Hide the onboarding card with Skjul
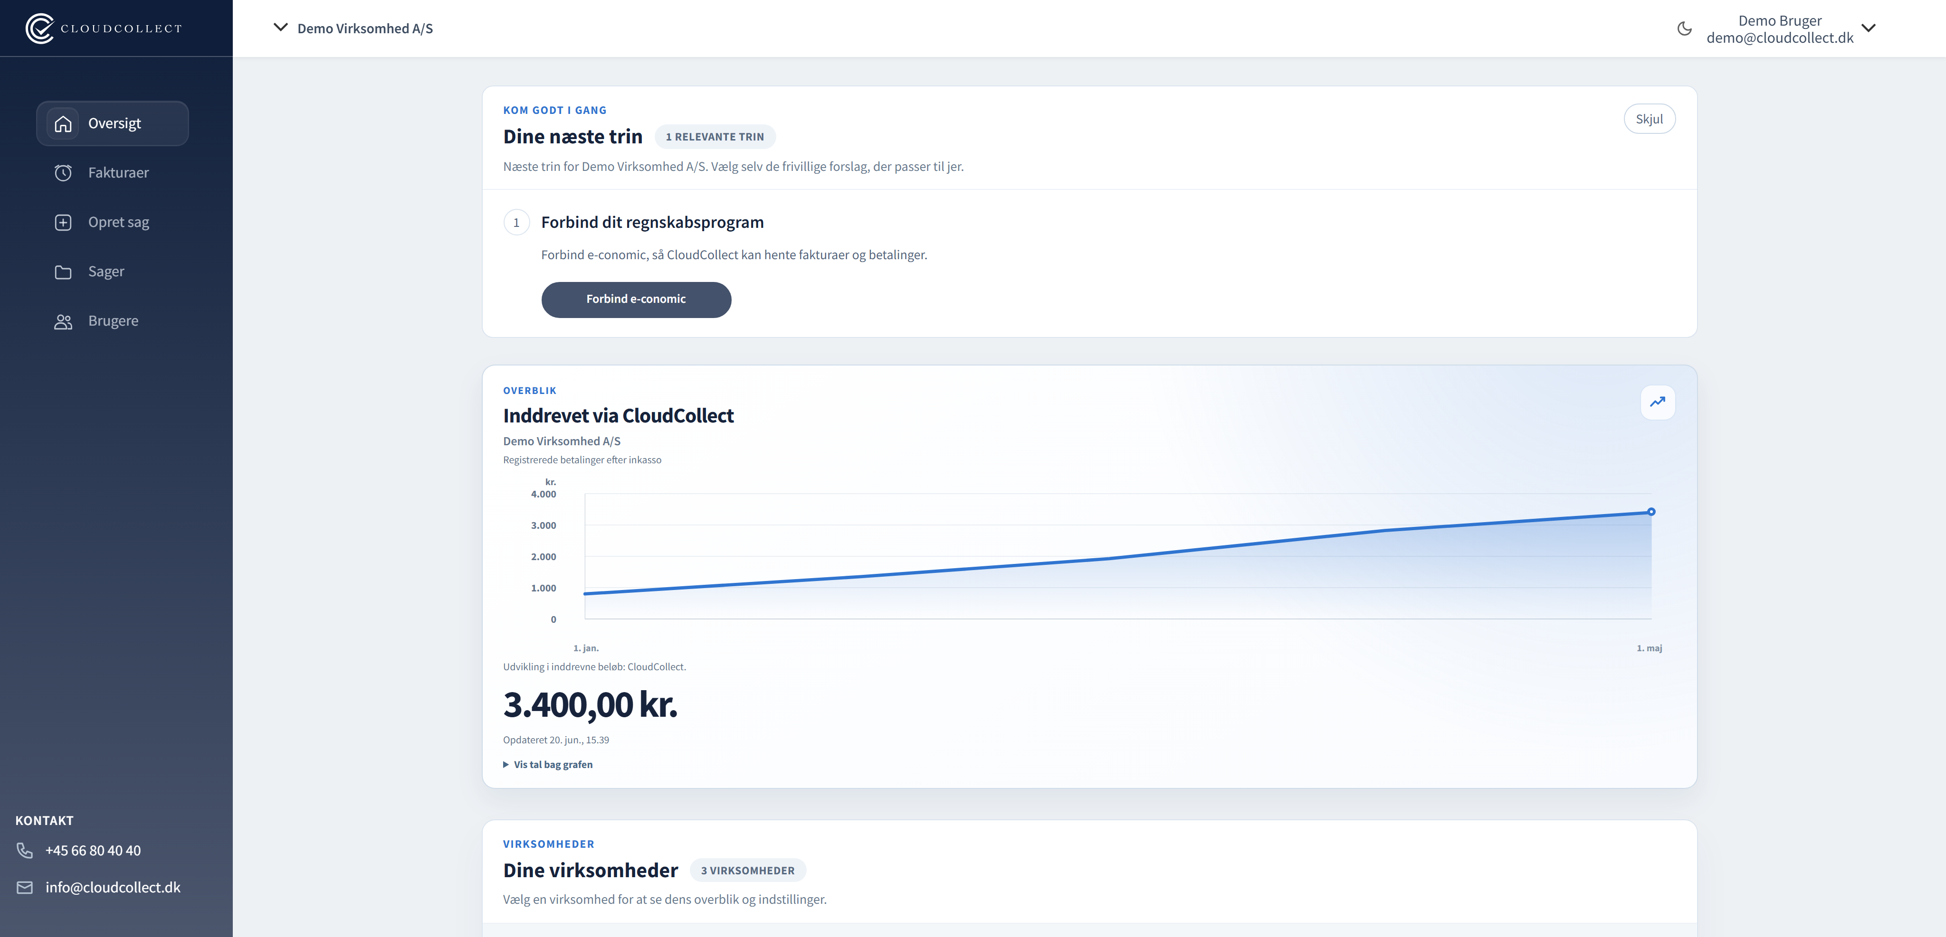The width and height of the screenshot is (1946, 937). [1649, 119]
